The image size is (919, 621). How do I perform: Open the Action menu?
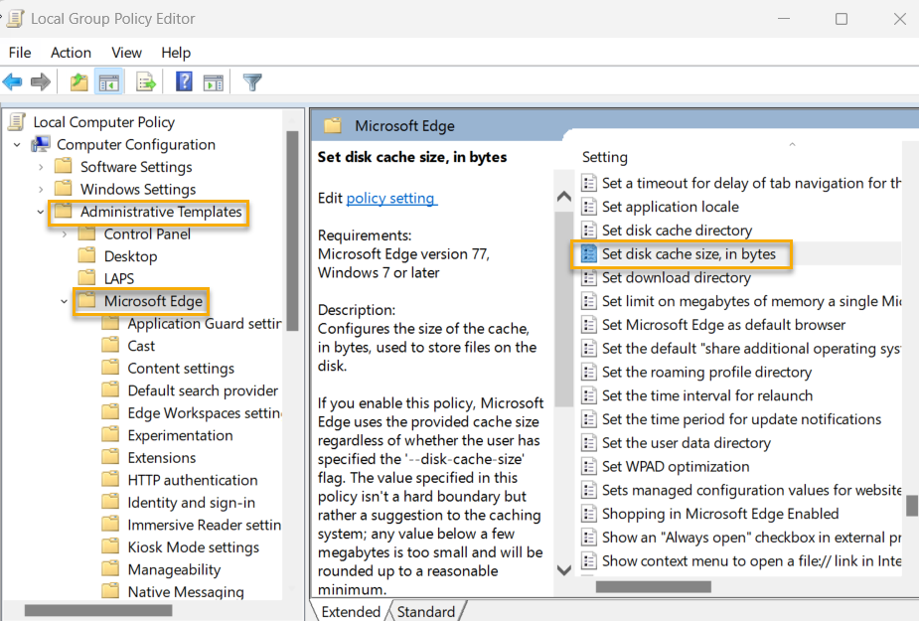click(71, 52)
